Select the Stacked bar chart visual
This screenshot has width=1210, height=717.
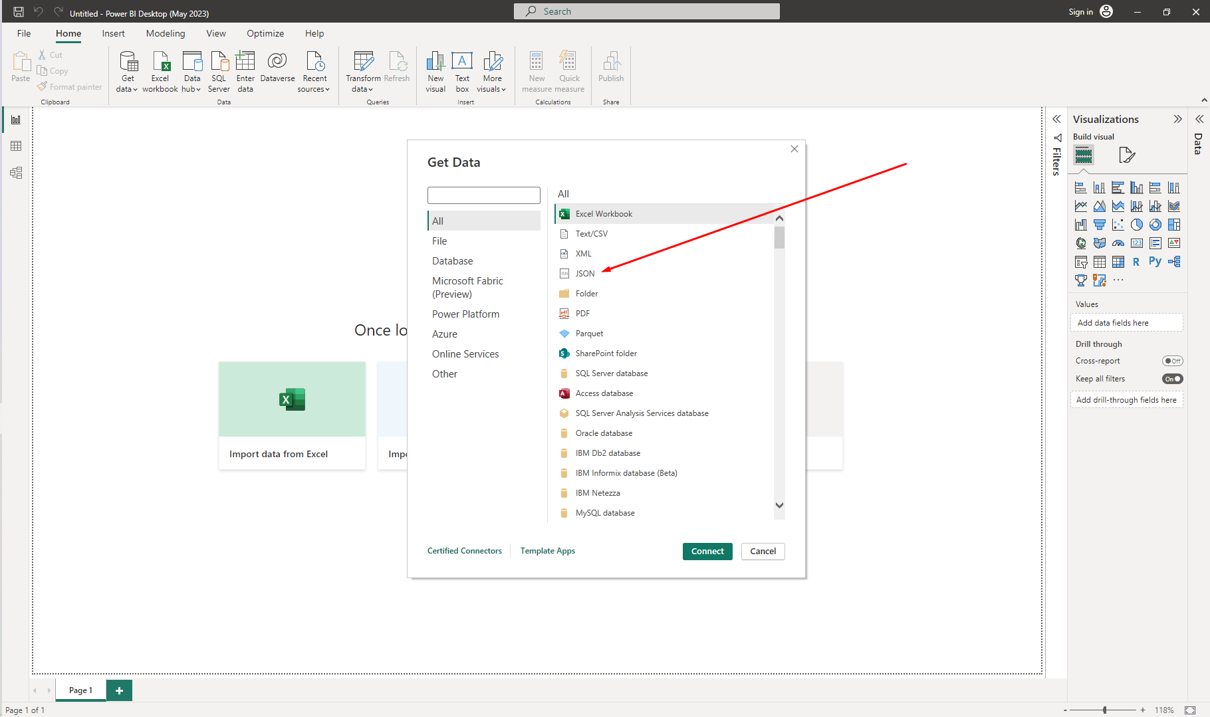pyautogui.click(x=1081, y=188)
